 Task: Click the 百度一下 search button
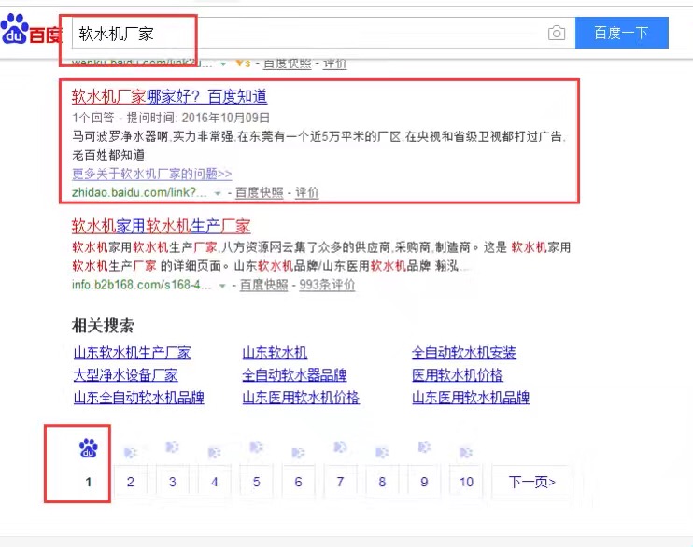[621, 33]
